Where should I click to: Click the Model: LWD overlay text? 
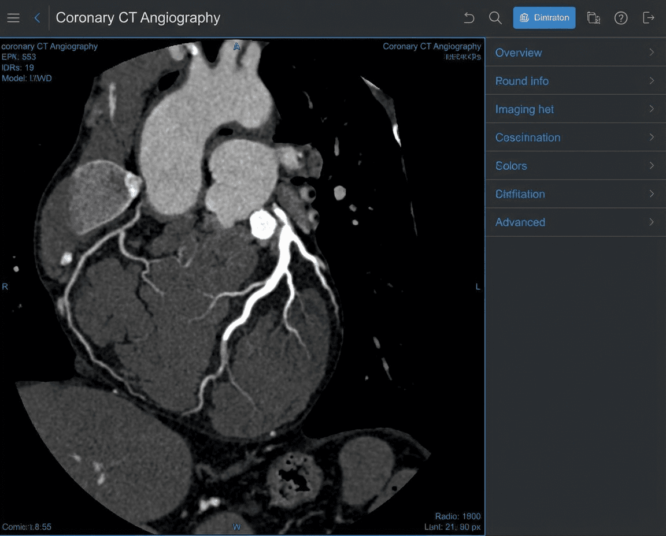pos(26,78)
